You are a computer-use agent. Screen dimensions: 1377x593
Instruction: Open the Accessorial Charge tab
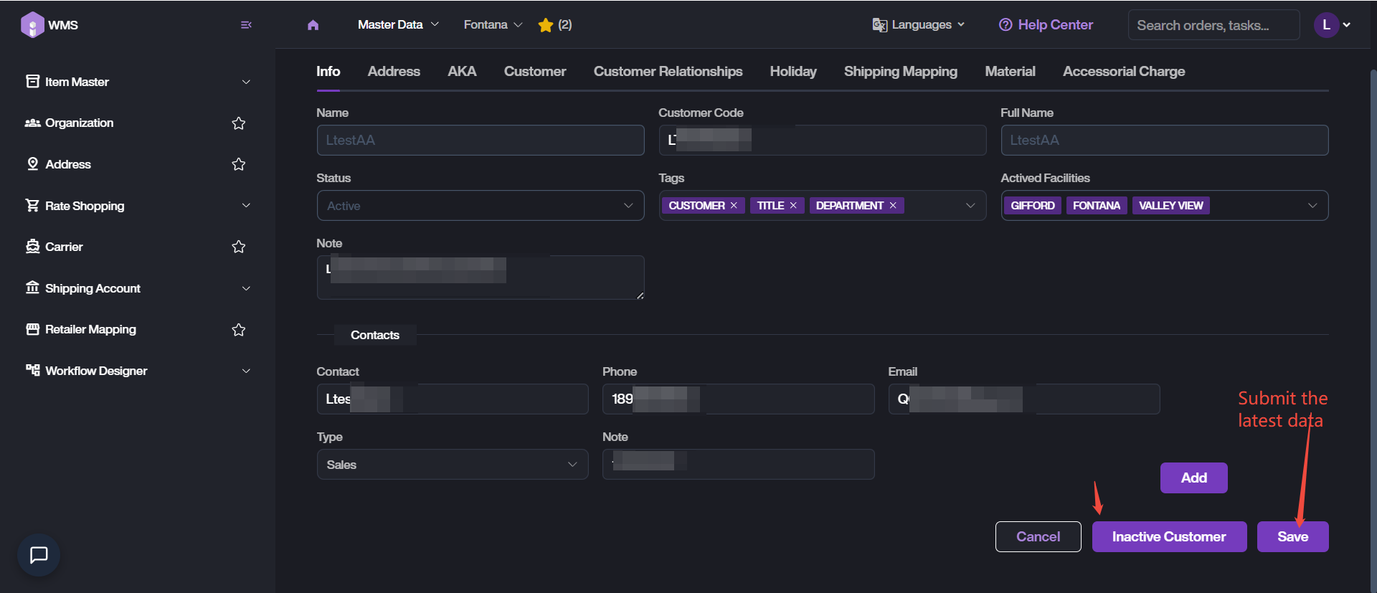point(1123,72)
